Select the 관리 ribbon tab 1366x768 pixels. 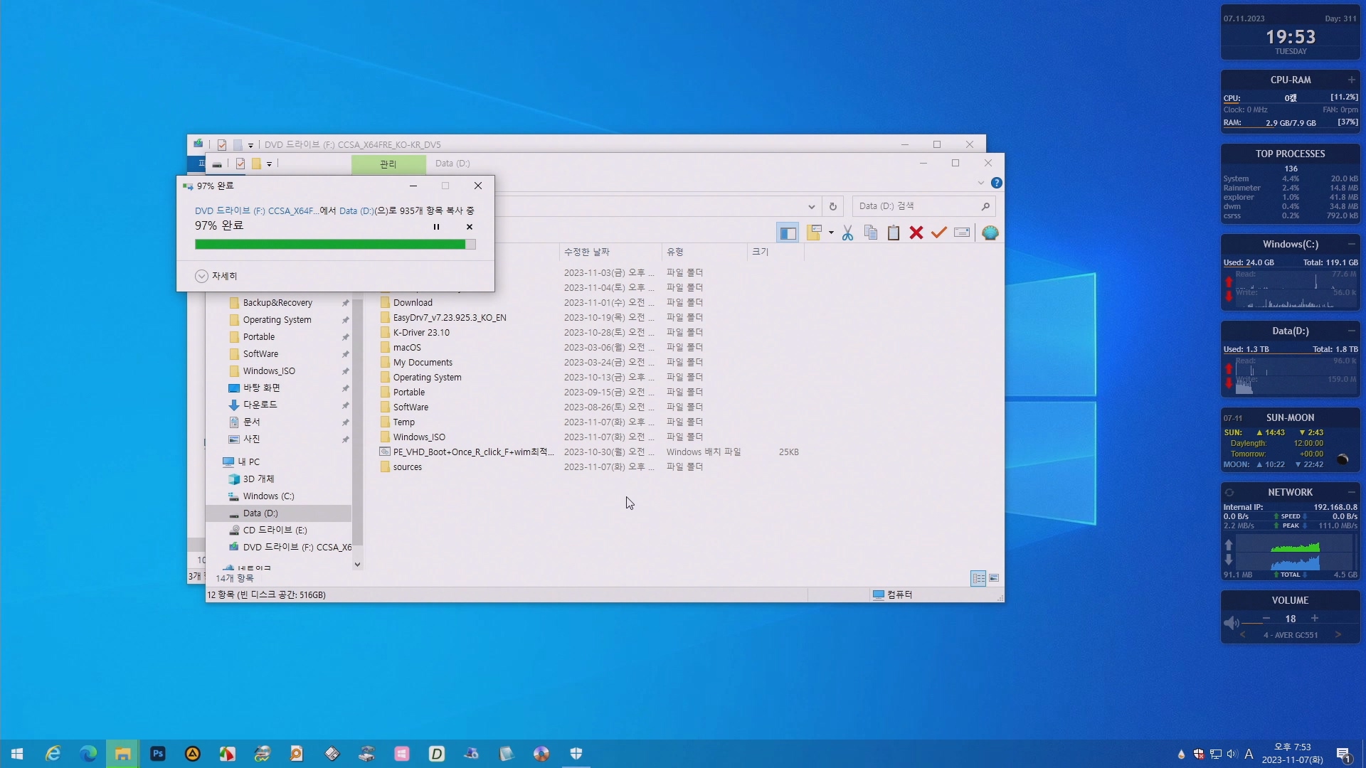(x=388, y=164)
